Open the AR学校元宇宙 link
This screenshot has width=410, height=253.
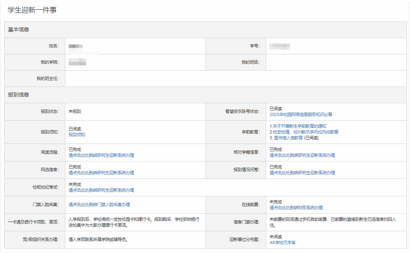(x=282, y=243)
